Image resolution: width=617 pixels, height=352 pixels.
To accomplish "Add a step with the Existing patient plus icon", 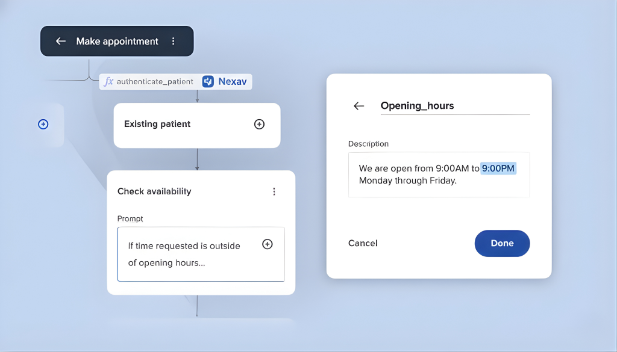I will (x=259, y=124).
